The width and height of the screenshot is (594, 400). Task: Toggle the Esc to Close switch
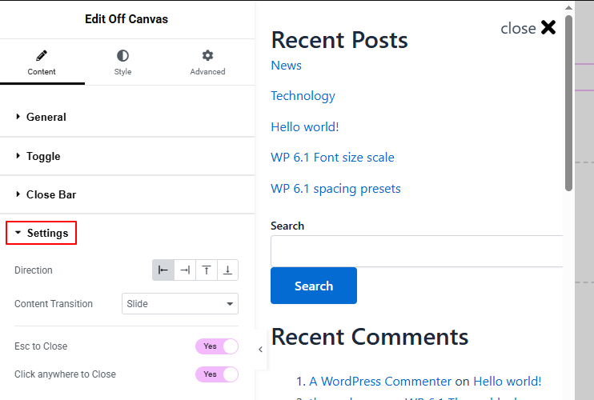[217, 346]
